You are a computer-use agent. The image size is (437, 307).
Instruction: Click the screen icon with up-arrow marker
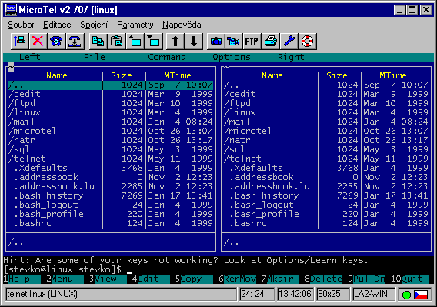point(135,42)
